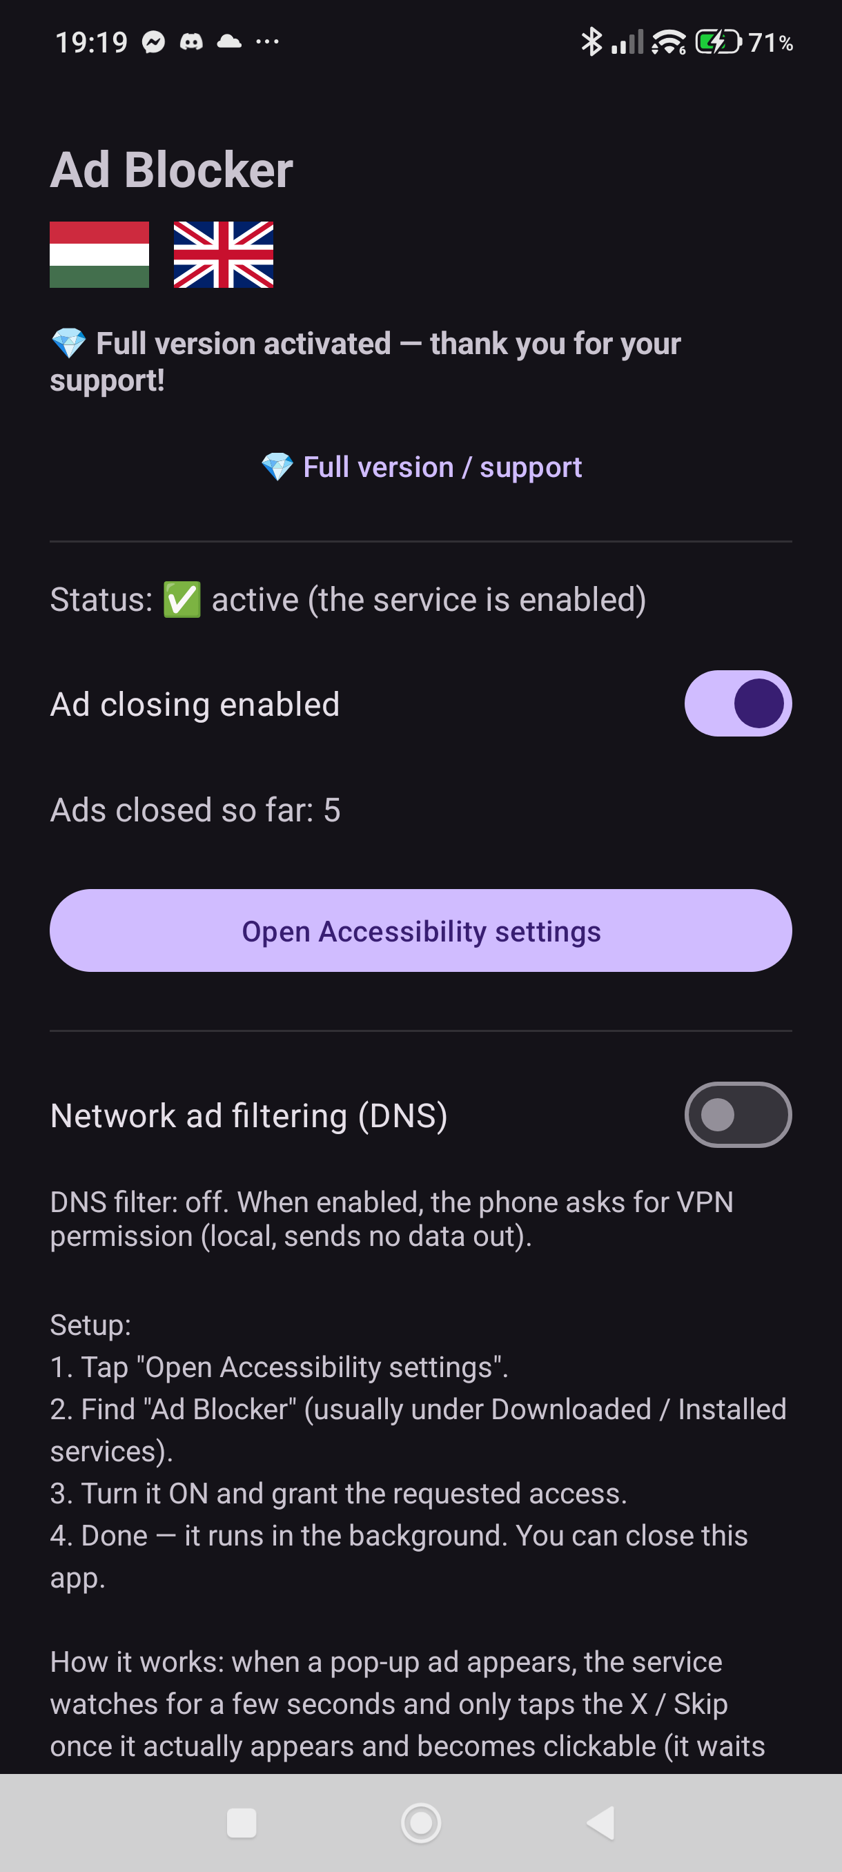
Task: Tap the three-dots notification overflow
Action: coord(267,42)
